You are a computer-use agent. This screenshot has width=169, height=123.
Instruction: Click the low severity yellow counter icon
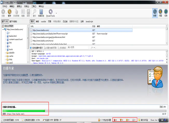point(127,120)
